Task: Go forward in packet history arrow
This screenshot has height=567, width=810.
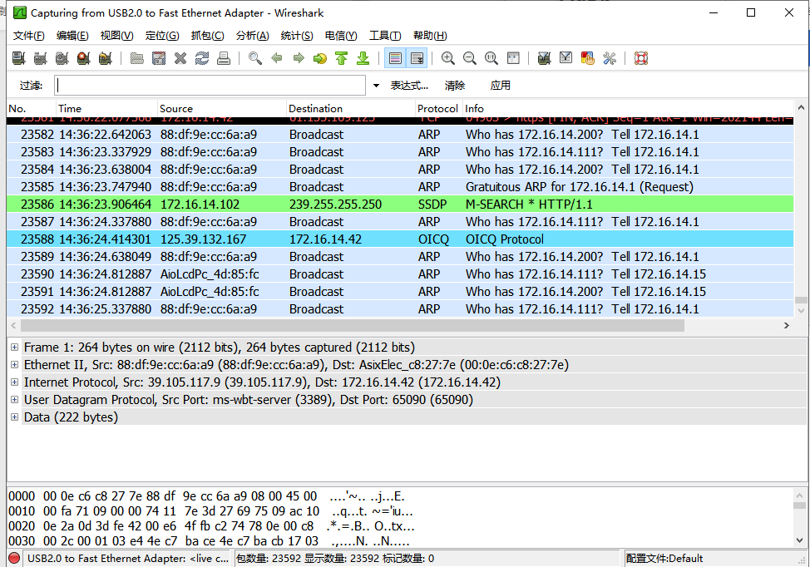Action: 299,58
